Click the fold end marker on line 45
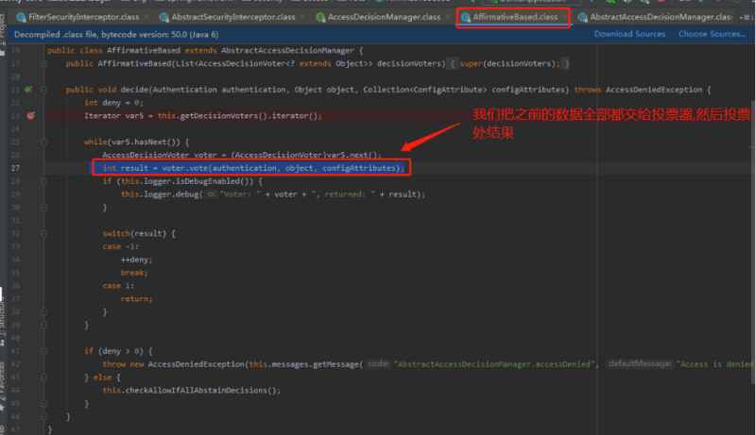Screen dimensions: 756x435 pos(43,403)
